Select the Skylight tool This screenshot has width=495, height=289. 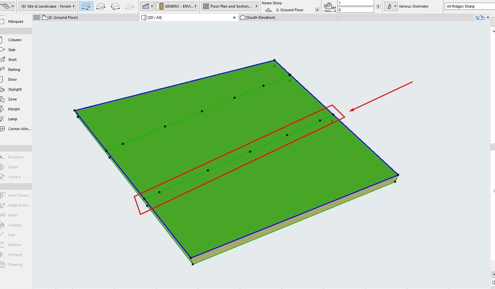coord(15,89)
